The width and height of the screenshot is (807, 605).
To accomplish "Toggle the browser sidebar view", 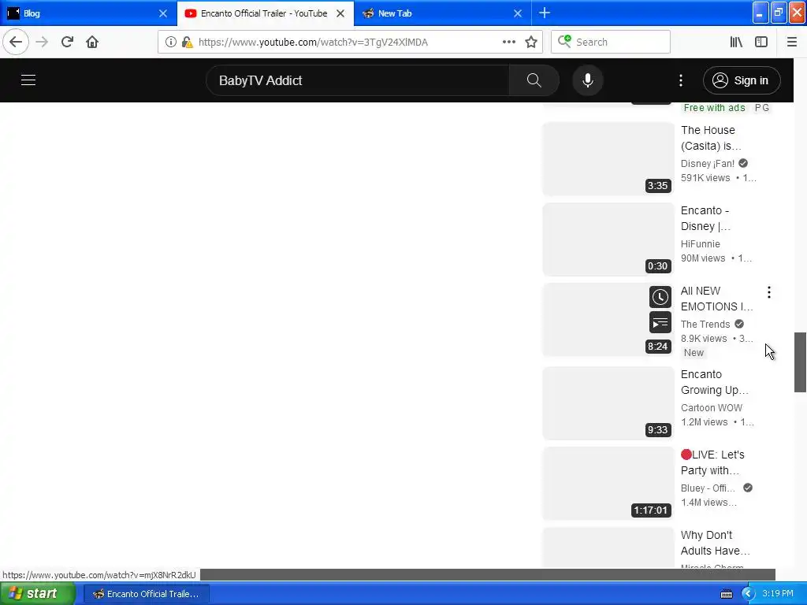I will tap(761, 43).
